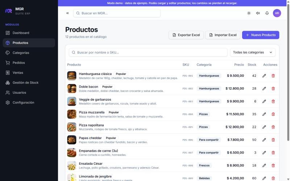290x181 pixels.
Task: Click Ensalada César thumbnail image
Action: pos(72,166)
